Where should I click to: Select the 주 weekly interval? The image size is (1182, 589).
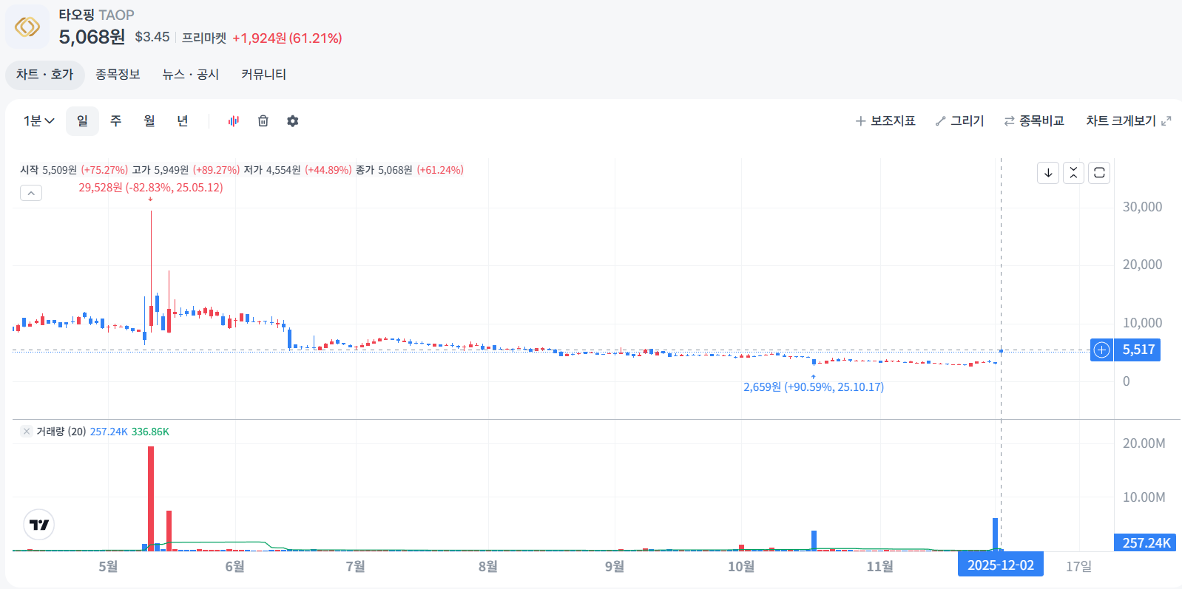pyautogui.click(x=116, y=121)
